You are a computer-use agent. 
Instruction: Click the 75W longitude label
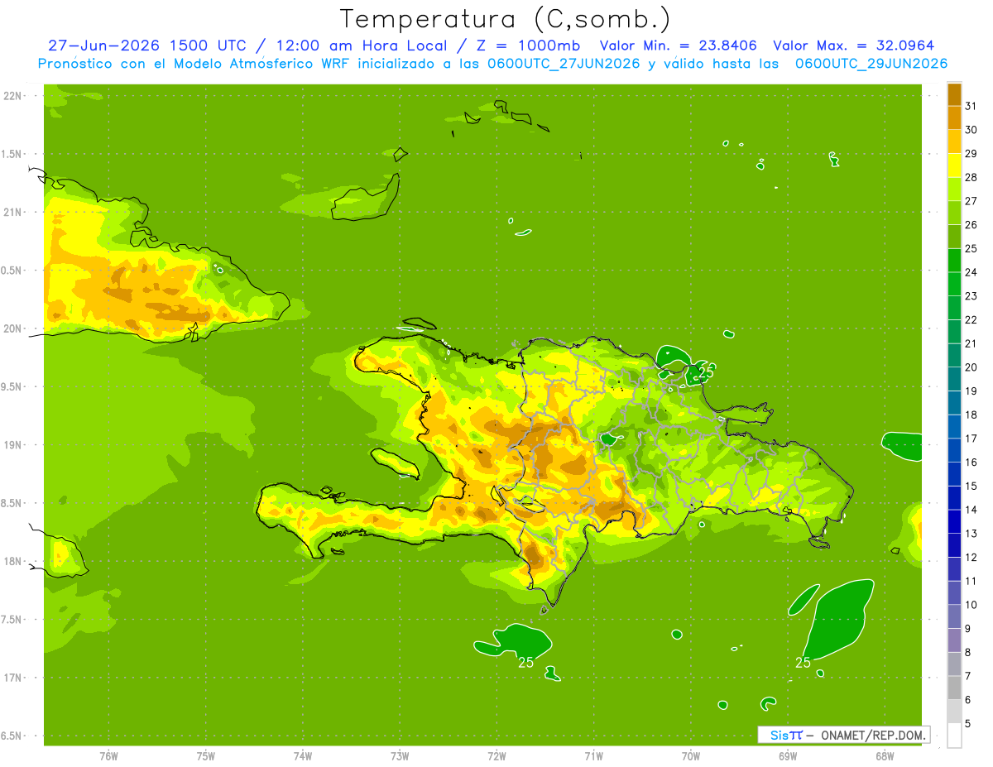[x=206, y=756]
